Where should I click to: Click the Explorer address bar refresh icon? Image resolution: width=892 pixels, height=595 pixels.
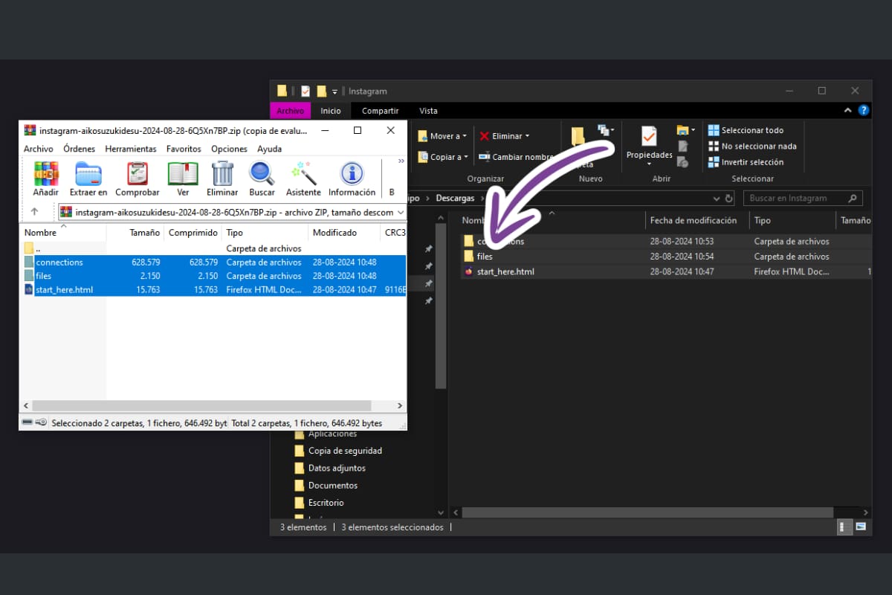tap(729, 199)
